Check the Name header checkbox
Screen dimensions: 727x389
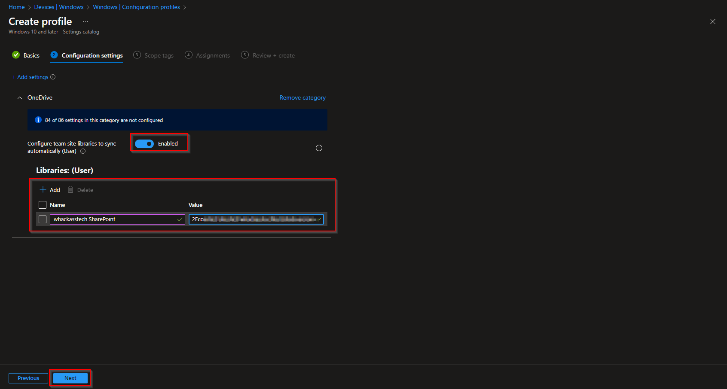[x=42, y=205]
